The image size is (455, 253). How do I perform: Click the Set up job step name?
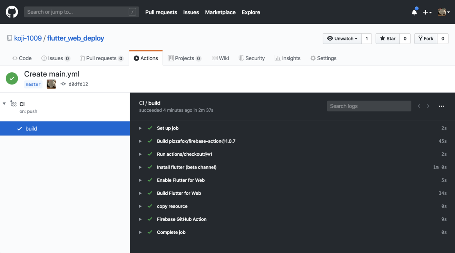click(x=168, y=128)
